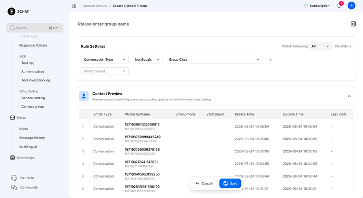Expand the Knowledge sidebar section
Viewport: 363px width, 198px height.
point(58,158)
